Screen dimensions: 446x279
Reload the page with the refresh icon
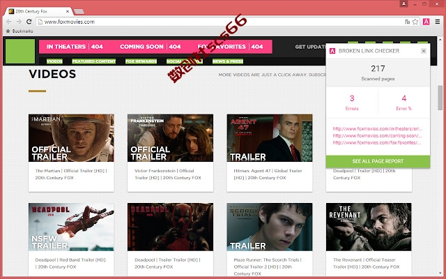click(29, 22)
